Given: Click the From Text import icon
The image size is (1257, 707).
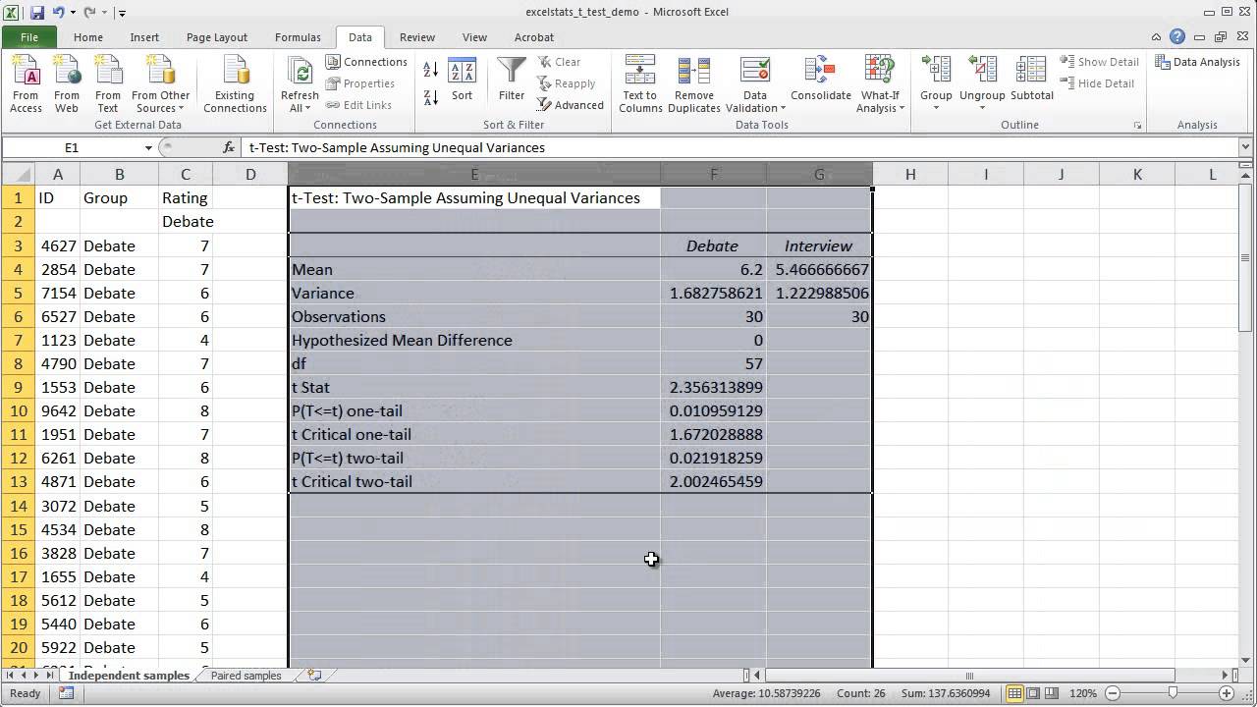Looking at the screenshot, I should [108, 84].
